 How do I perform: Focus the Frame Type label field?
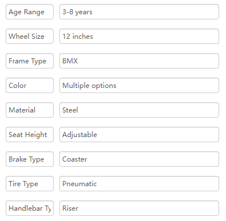coord(30,61)
